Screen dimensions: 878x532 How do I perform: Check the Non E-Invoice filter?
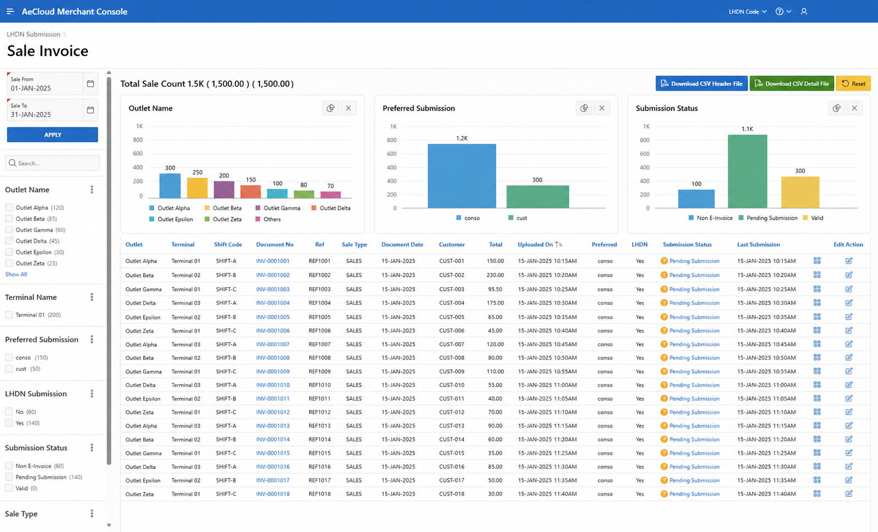click(9, 466)
